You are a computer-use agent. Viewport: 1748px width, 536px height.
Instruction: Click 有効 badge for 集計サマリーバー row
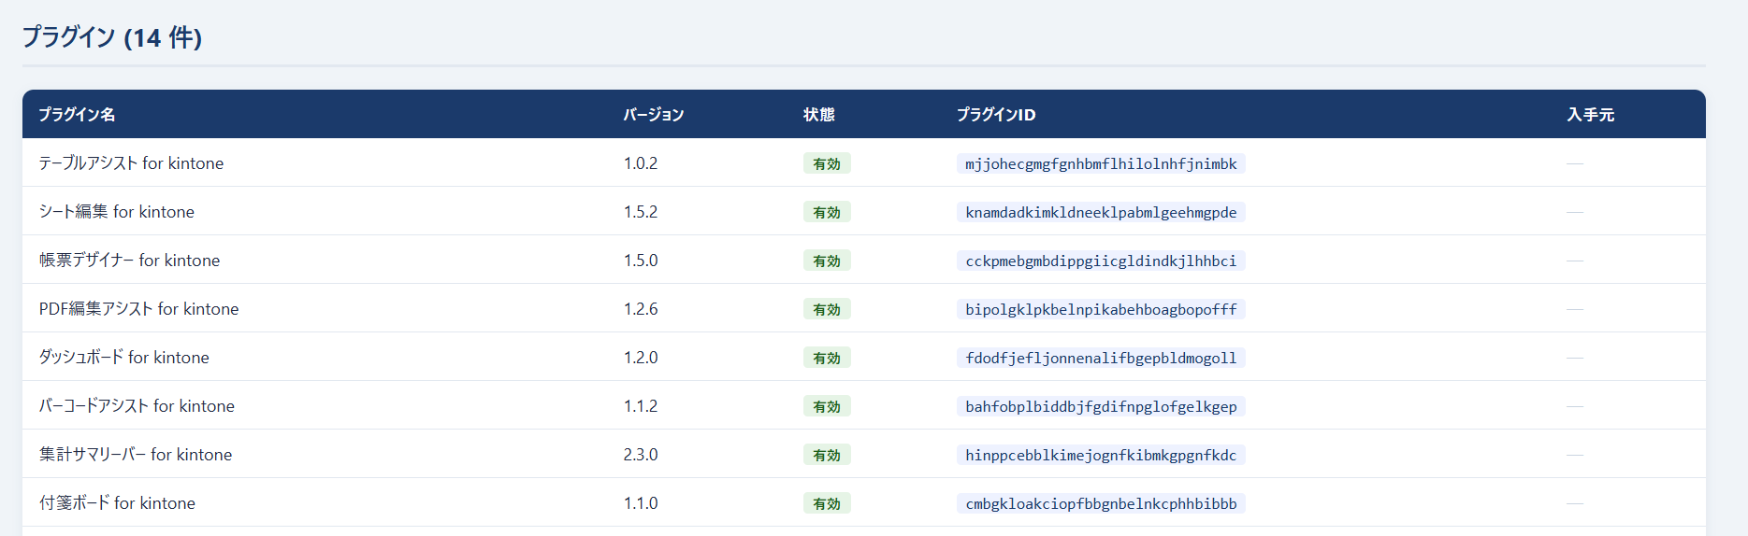point(827,455)
